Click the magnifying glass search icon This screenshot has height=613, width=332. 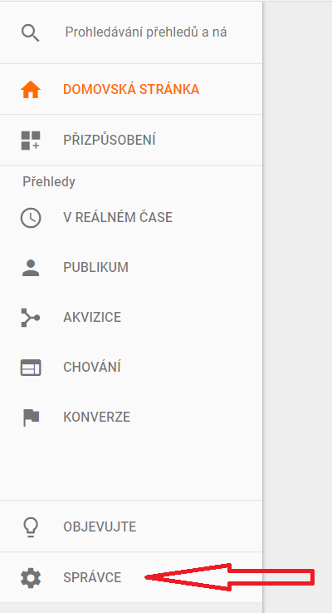31,32
